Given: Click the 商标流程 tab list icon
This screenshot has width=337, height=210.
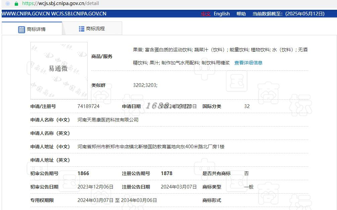Looking at the screenshot, I should pos(81,29).
